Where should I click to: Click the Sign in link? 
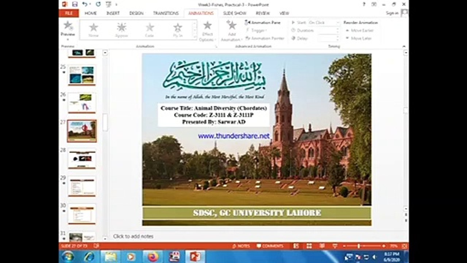tap(392, 13)
